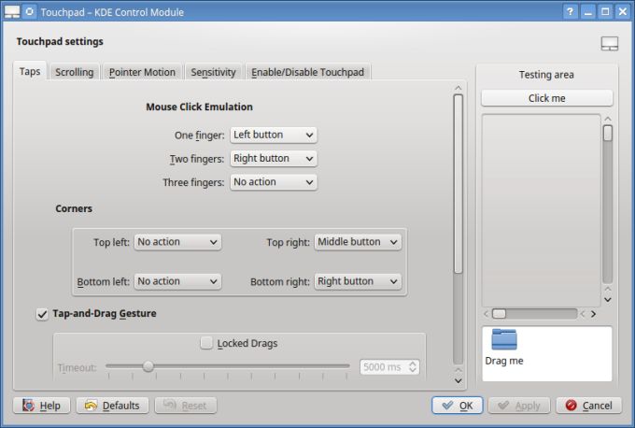Open the Top right corner dropdown
This screenshot has width=635, height=428.
point(358,242)
